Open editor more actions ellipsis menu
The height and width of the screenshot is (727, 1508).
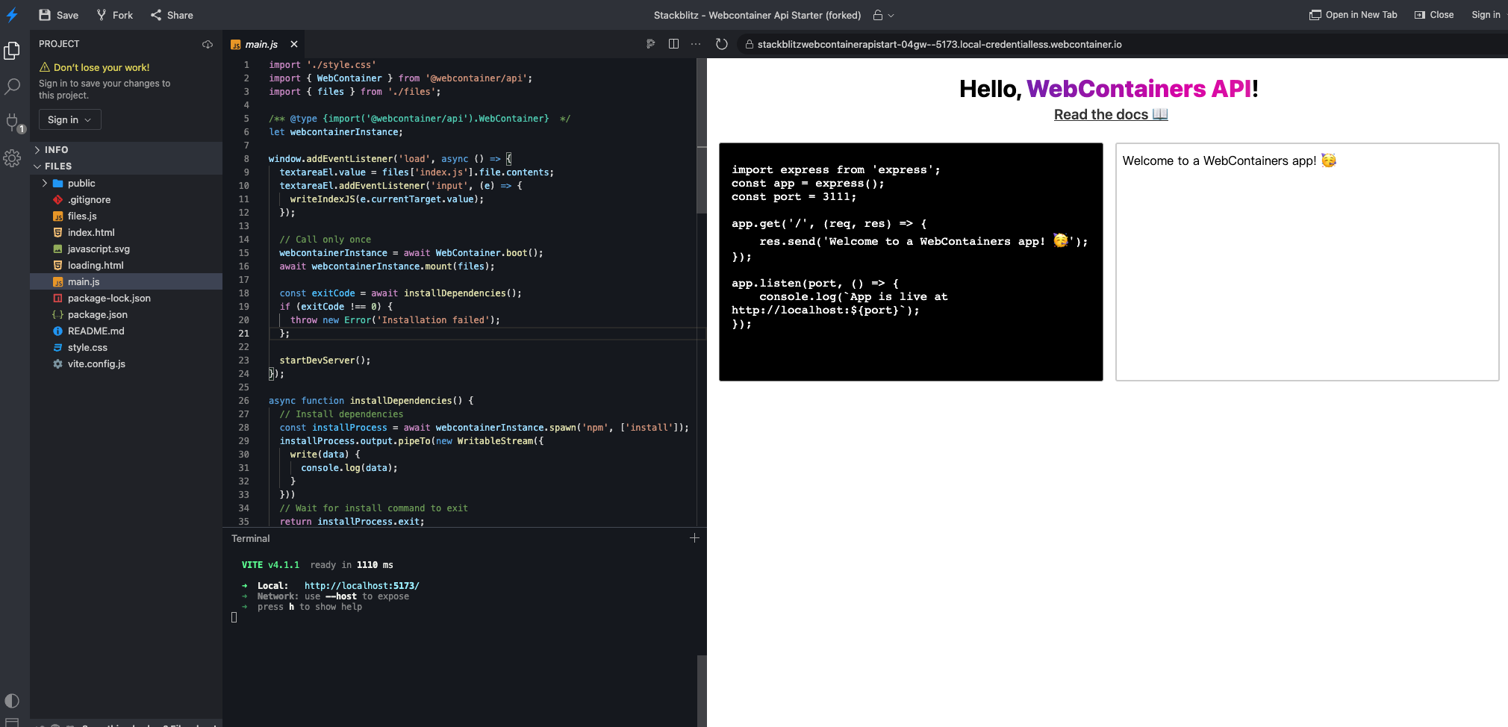pos(696,44)
